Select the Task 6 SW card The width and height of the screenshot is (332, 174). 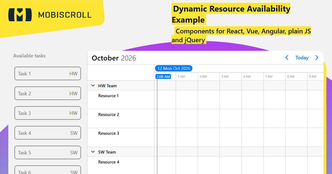pos(48,170)
